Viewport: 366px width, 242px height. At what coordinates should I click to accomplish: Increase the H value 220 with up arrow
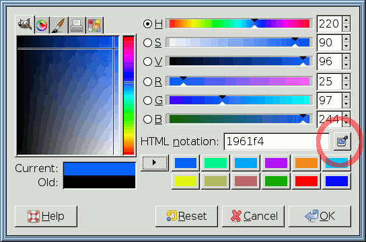pyautogui.click(x=346, y=20)
